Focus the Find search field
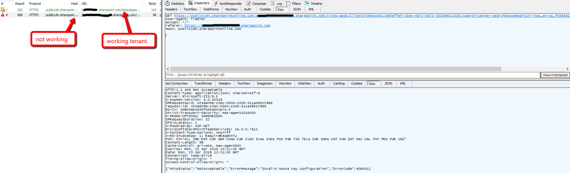The width and height of the screenshot is (570, 173). pos(353,75)
